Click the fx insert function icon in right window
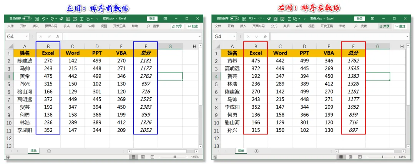The image size is (415, 164). pos(265,36)
